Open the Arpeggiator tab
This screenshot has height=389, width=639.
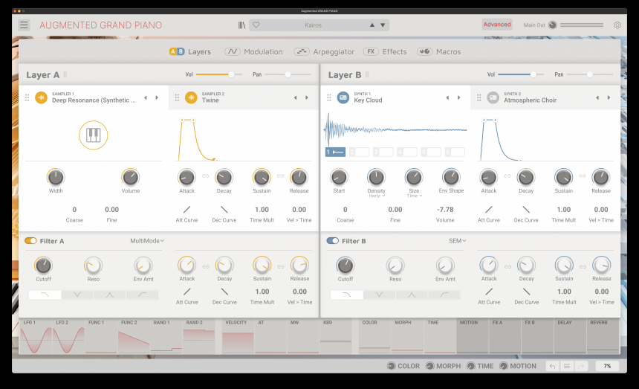[324, 52]
